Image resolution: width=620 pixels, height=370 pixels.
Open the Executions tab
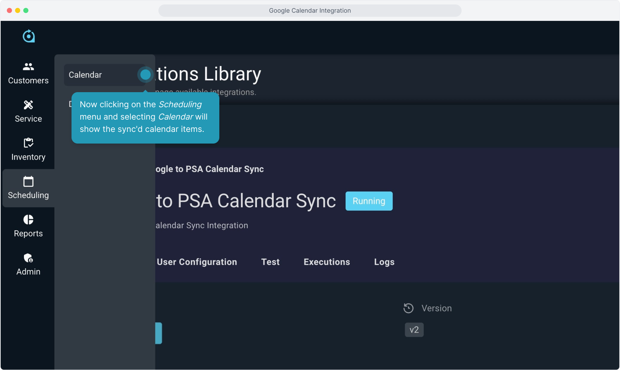point(327,262)
